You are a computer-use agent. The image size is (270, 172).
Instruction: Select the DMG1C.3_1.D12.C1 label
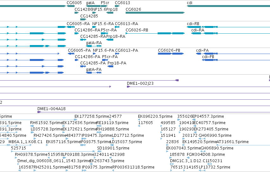[188, 161]
